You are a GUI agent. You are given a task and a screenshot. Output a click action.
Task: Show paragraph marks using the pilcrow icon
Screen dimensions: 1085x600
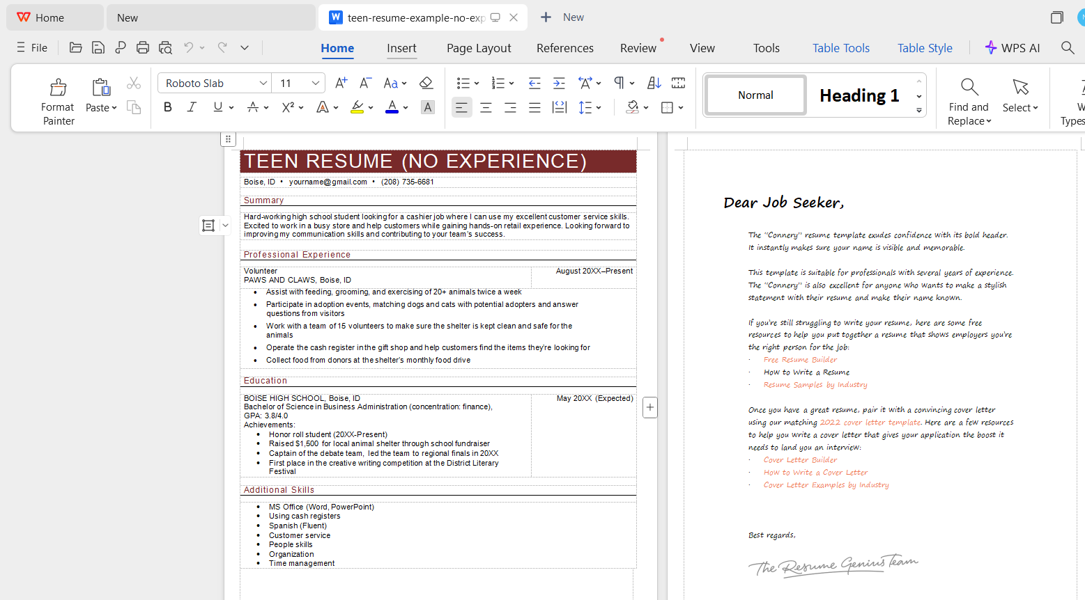(x=620, y=82)
